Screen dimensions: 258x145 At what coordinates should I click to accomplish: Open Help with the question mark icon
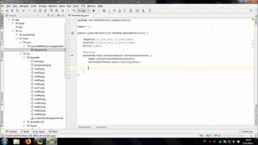point(150,11)
